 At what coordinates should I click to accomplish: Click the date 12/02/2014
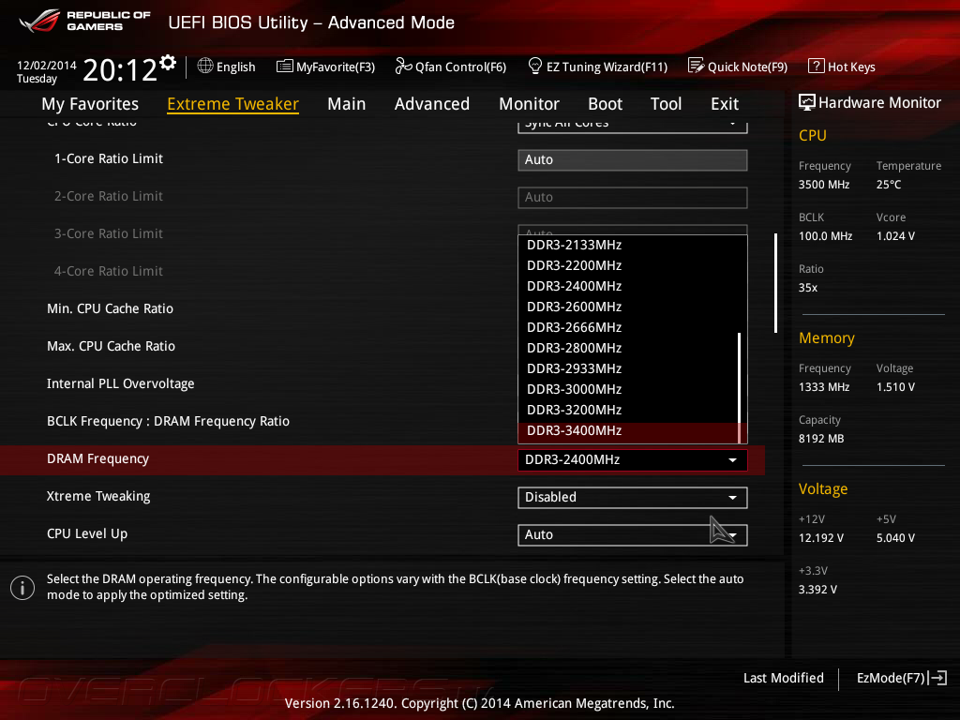coord(47,65)
